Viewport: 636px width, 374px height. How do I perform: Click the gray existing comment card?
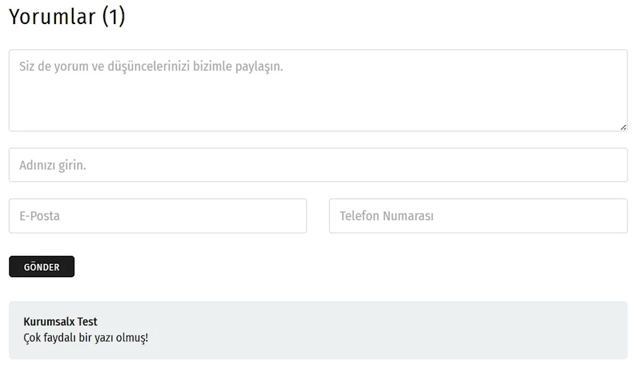point(318,329)
